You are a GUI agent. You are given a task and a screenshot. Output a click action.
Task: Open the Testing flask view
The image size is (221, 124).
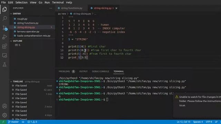[4, 64]
